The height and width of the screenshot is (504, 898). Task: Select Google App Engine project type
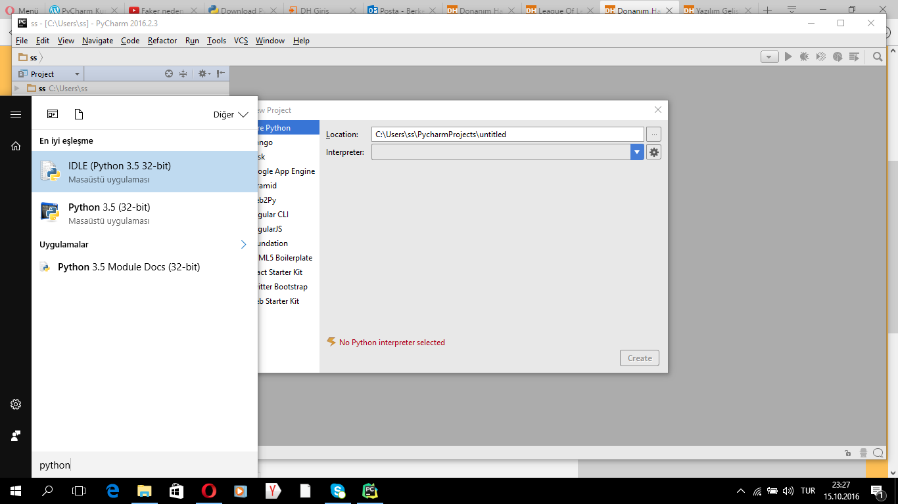(x=287, y=171)
